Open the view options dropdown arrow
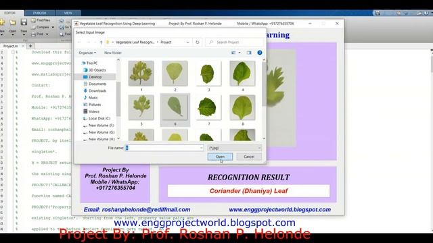 [240, 53]
